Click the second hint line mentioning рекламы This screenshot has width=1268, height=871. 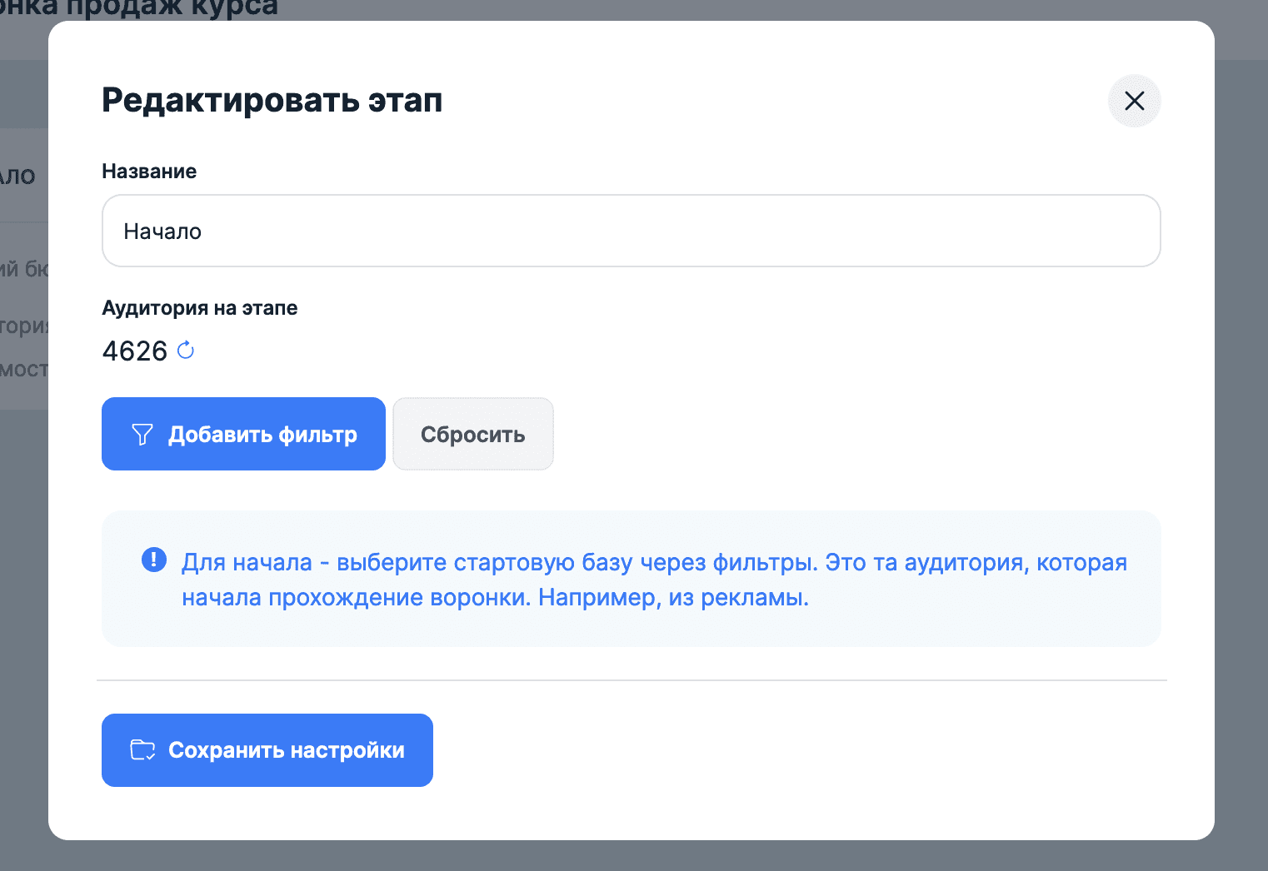(495, 598)
